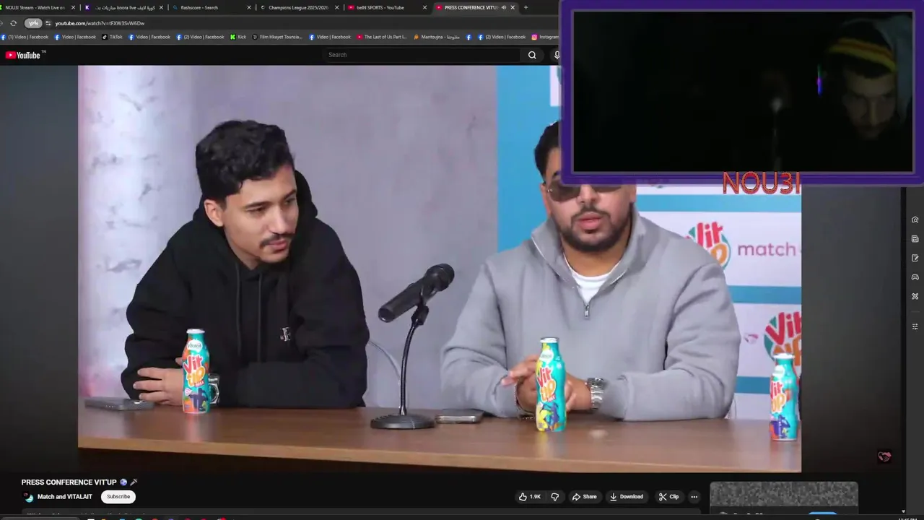The height and width of the screenshot is (520, 924).
Task: Open The Last of Us Part bookmark
Action: point(382,37)
